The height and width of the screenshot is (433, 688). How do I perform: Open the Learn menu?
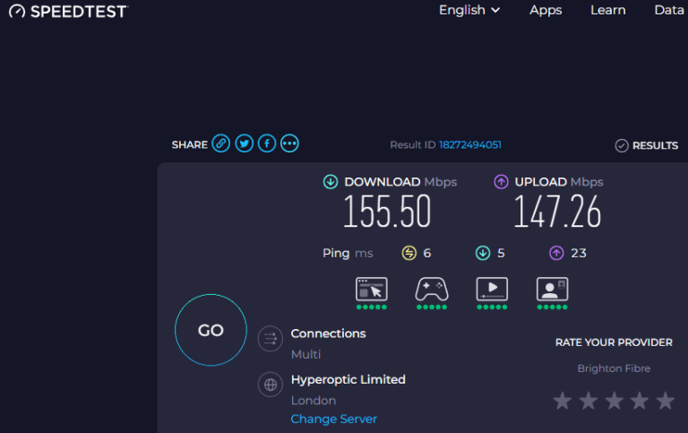pyautogui.click(x=607, y=10)
